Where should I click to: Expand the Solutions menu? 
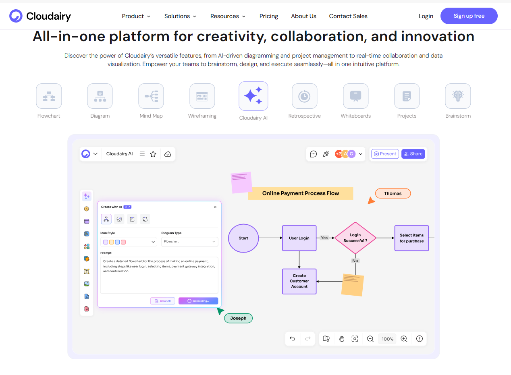coord(180,16)
